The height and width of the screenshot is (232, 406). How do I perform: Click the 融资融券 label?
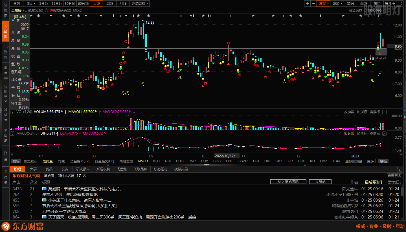click(355, 10)
